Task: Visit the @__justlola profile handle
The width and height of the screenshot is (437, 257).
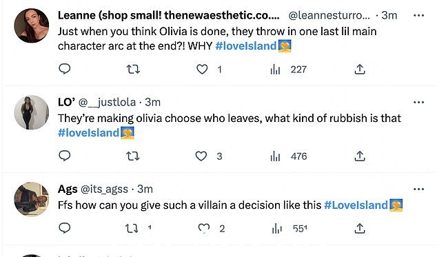Action: (x=107, y=102)
